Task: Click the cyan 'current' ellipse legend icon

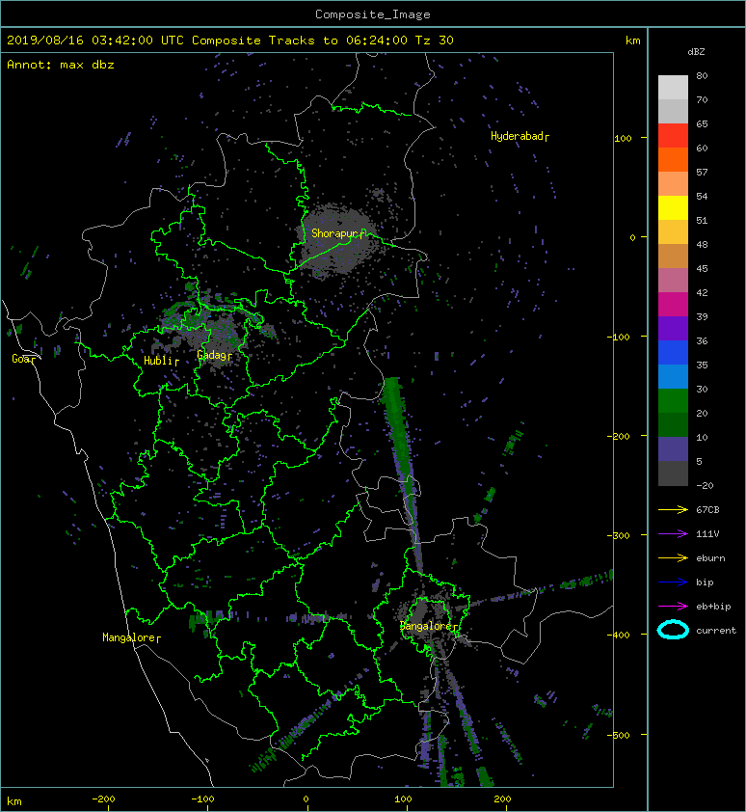Action: [x=673, y=630]
